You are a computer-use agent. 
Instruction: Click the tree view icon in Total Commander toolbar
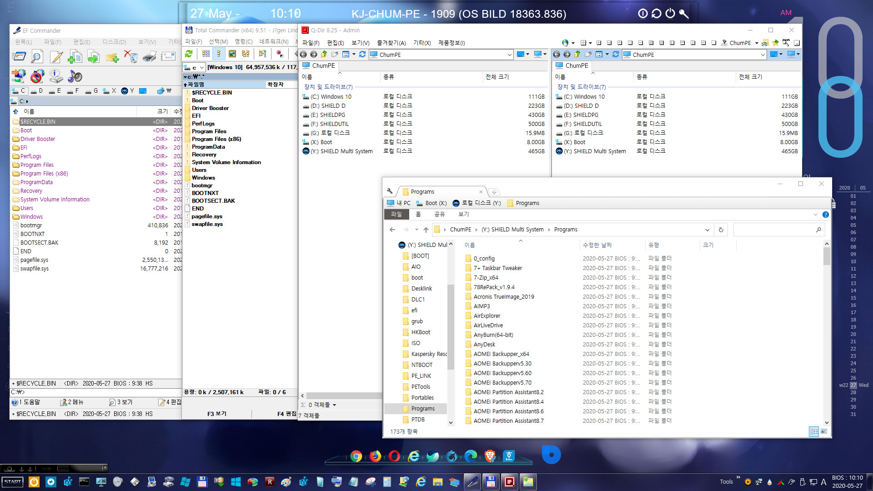coord(246,54)
